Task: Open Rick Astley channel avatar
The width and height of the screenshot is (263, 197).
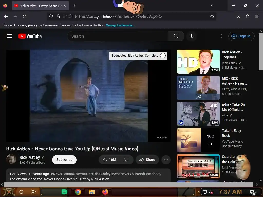Action: click(x=11, y=159)
